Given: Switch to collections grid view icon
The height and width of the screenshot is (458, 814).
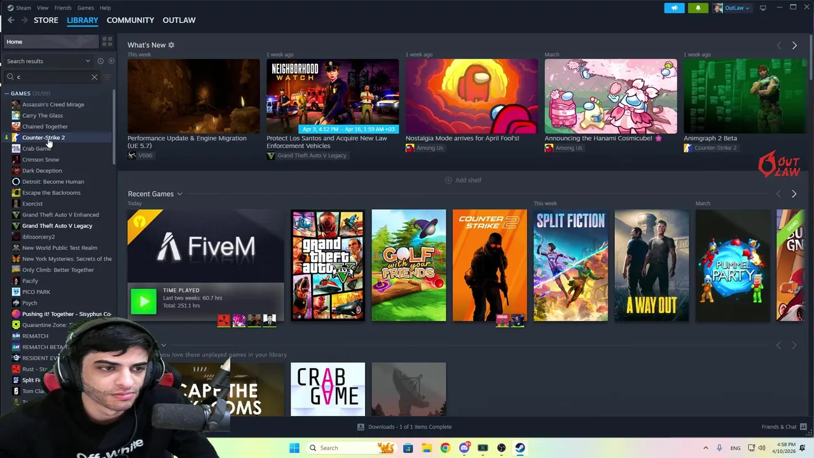Looking at the screenshot, I should coord(107,41).
